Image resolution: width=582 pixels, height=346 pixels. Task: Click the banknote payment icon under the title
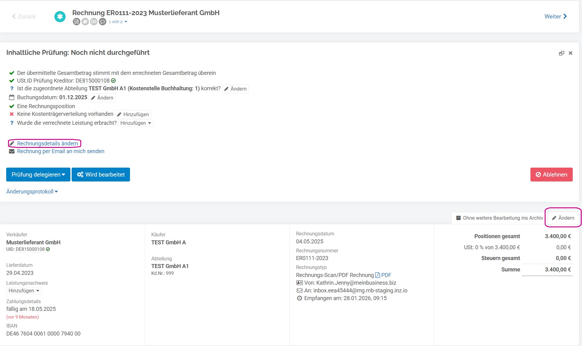(94, 22)
